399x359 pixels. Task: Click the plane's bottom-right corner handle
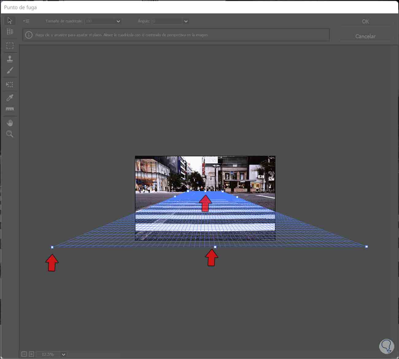click(366, 246)
